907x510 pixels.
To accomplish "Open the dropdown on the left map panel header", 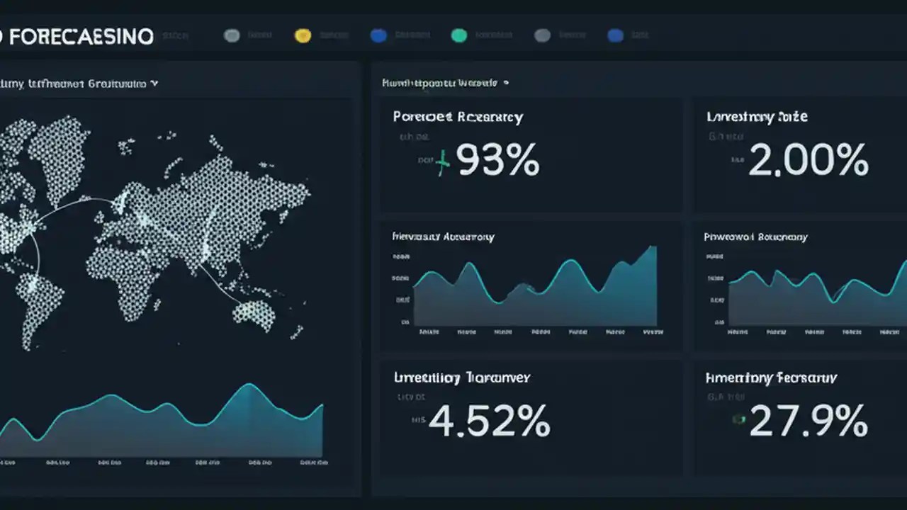I will click(154, 83).
